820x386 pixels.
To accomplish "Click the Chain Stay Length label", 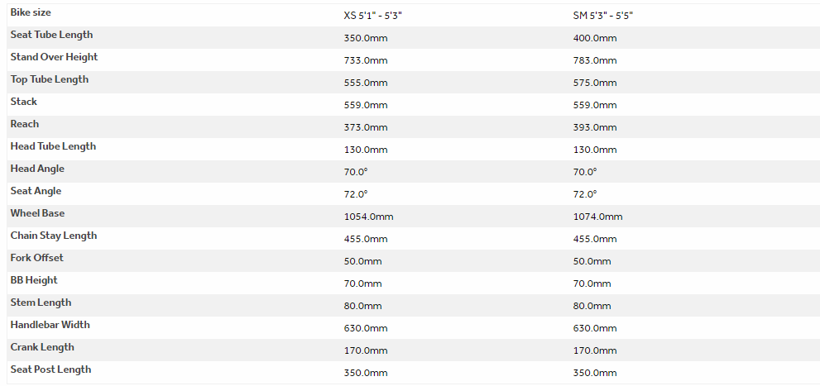I will tap(54, 236).
